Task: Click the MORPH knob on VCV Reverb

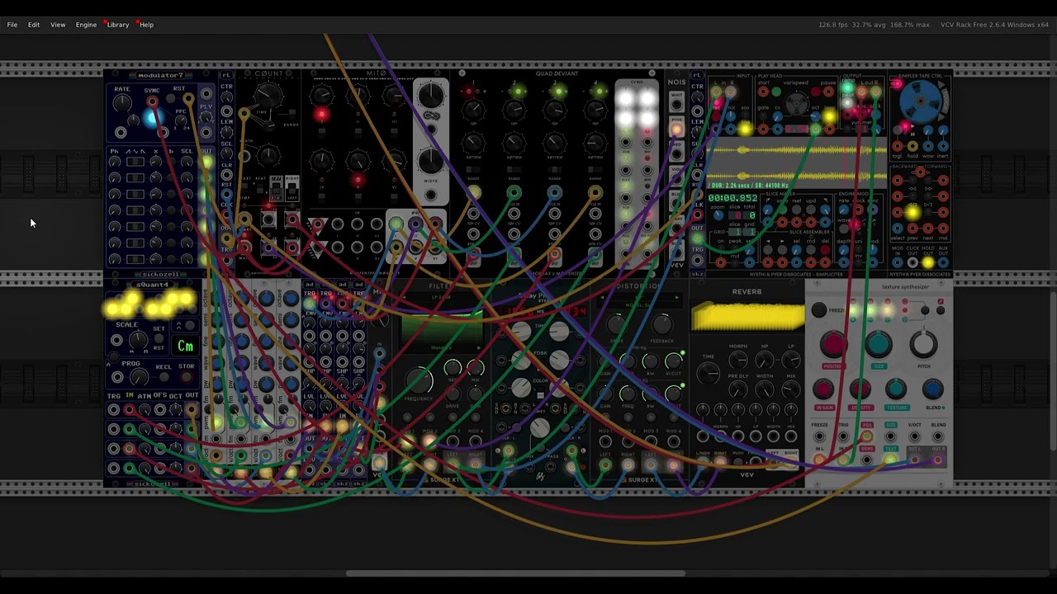Action: click(x=738, y=360)
